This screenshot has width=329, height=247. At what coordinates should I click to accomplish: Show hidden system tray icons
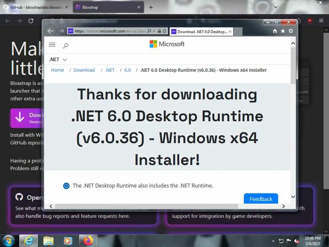tap(273, 241)
